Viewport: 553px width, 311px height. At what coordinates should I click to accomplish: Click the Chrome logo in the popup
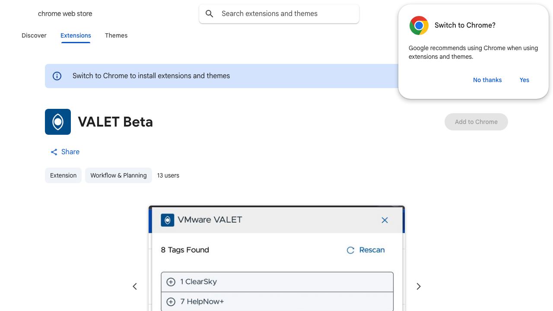pos(419,25)
